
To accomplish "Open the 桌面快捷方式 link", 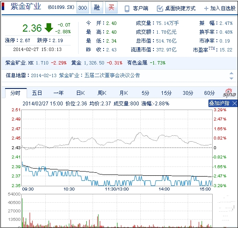I will [180, 8].
